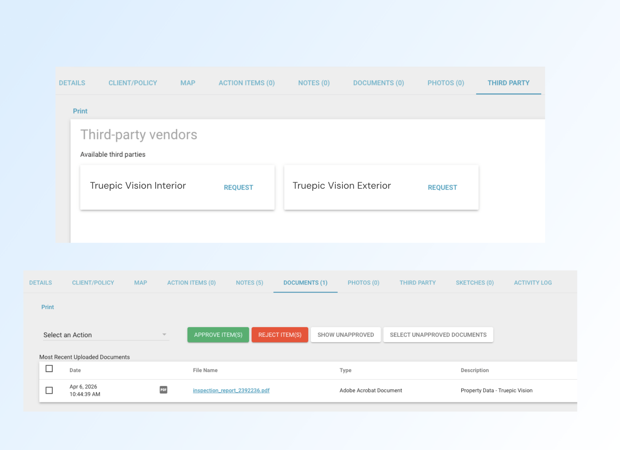Open the Third Party tab in lower panel

(417, 282)
